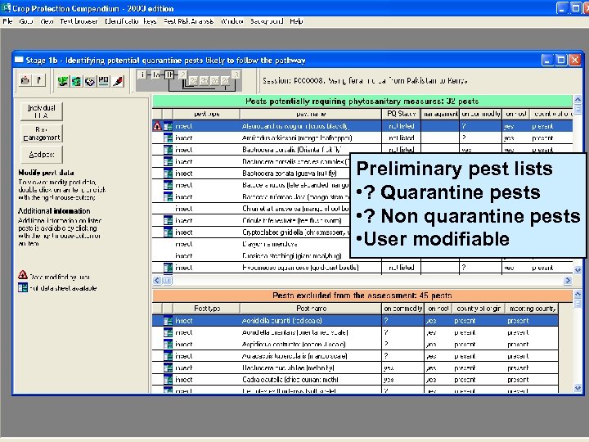Select stage 2c box in the flow diagram

[214, 81]
